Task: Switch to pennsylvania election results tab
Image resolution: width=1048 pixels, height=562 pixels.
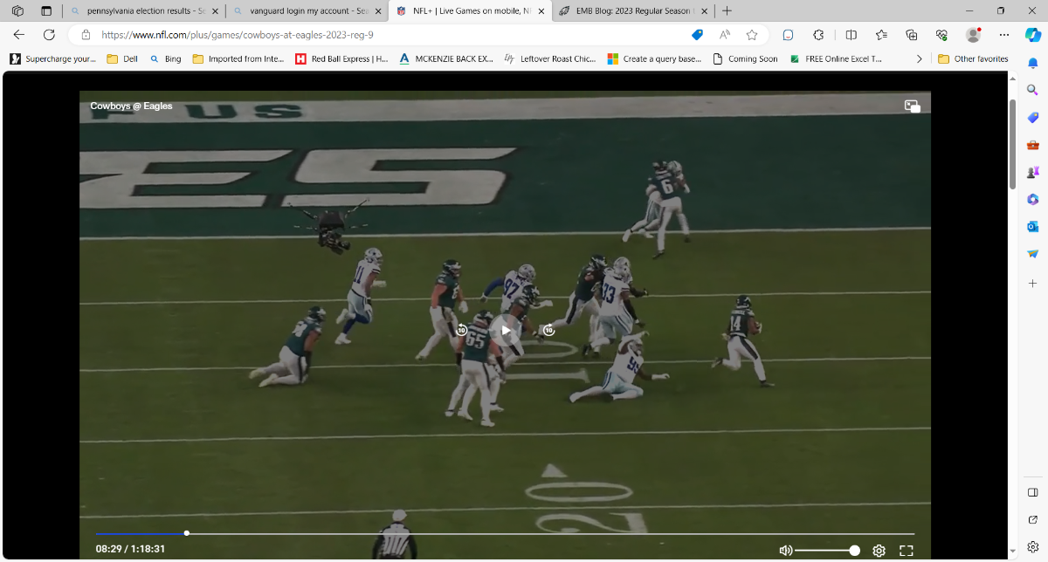Action: (x=139, y=11)
